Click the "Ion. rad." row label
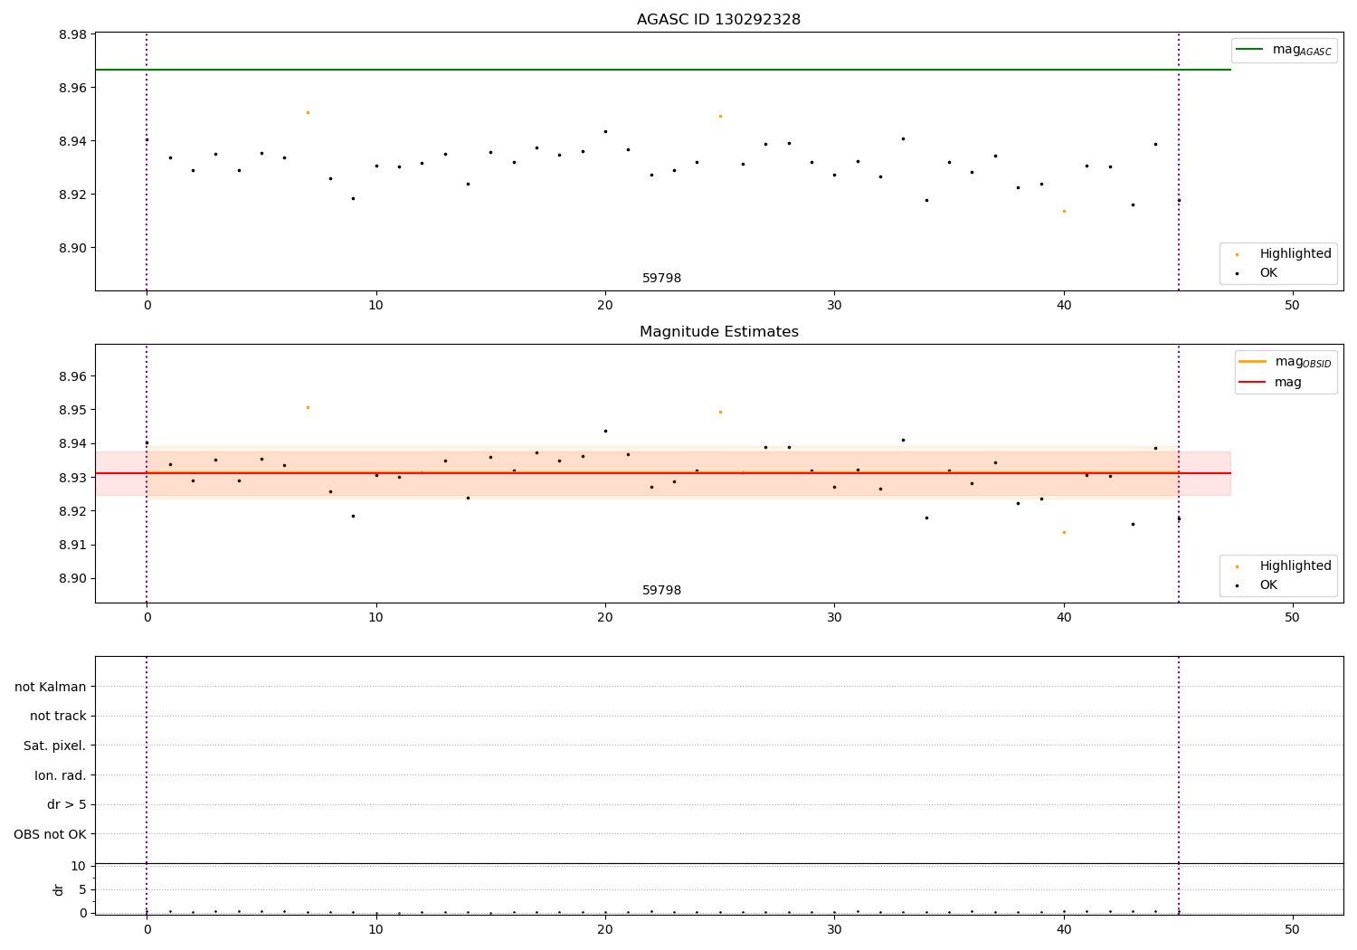 coord(61,775)
